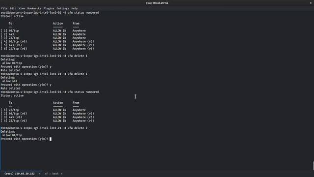The image size is (314, 177).
Task: Switch to the (root) 159.65.29.152 tab
Action: [x=20, y=174]
